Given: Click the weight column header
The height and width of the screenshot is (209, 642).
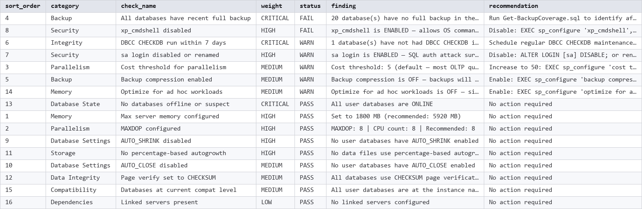Looking at the screenshot, I should coord(275,6).
